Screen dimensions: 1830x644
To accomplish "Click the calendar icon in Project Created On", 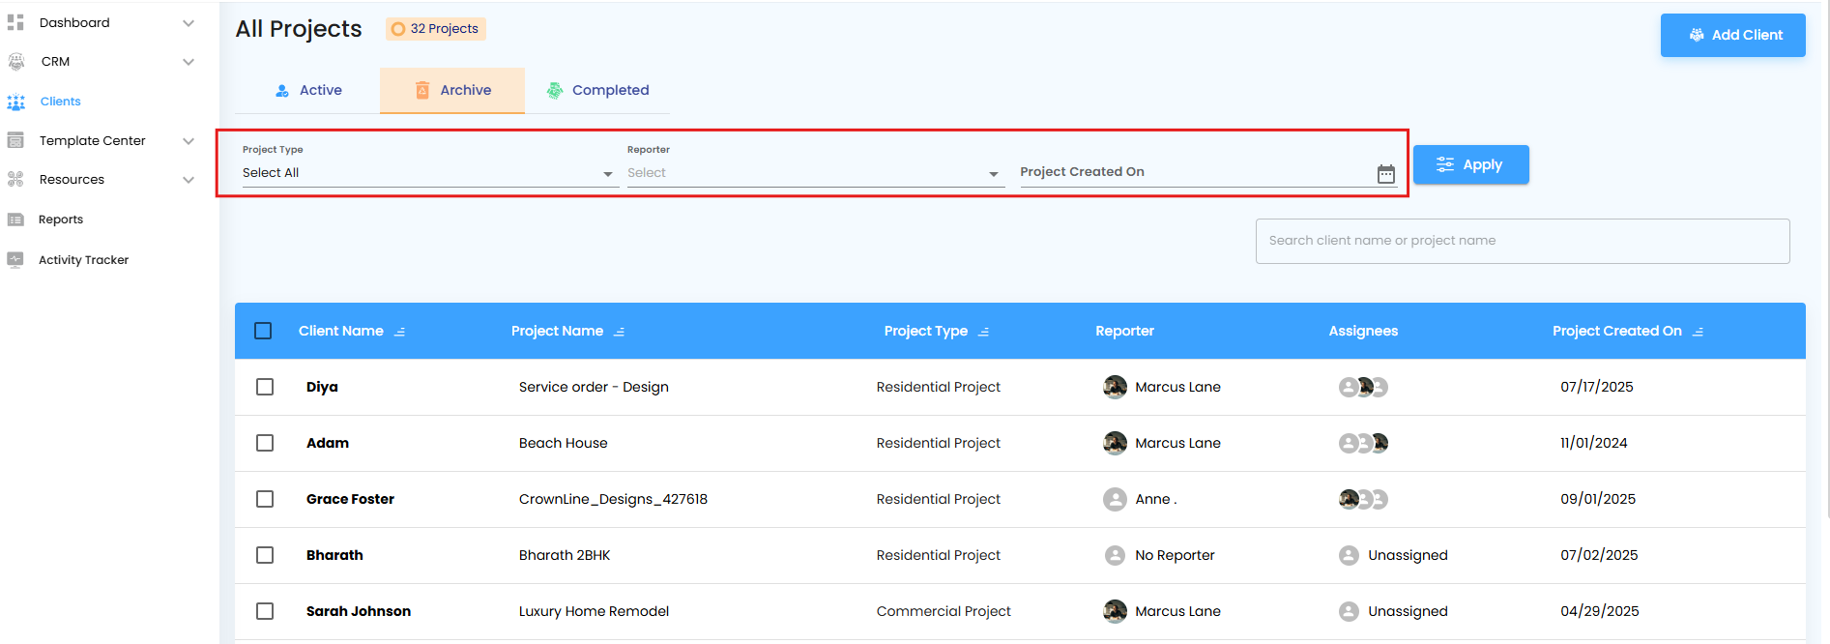I will pyautogui.click(x=1385, y=174).
